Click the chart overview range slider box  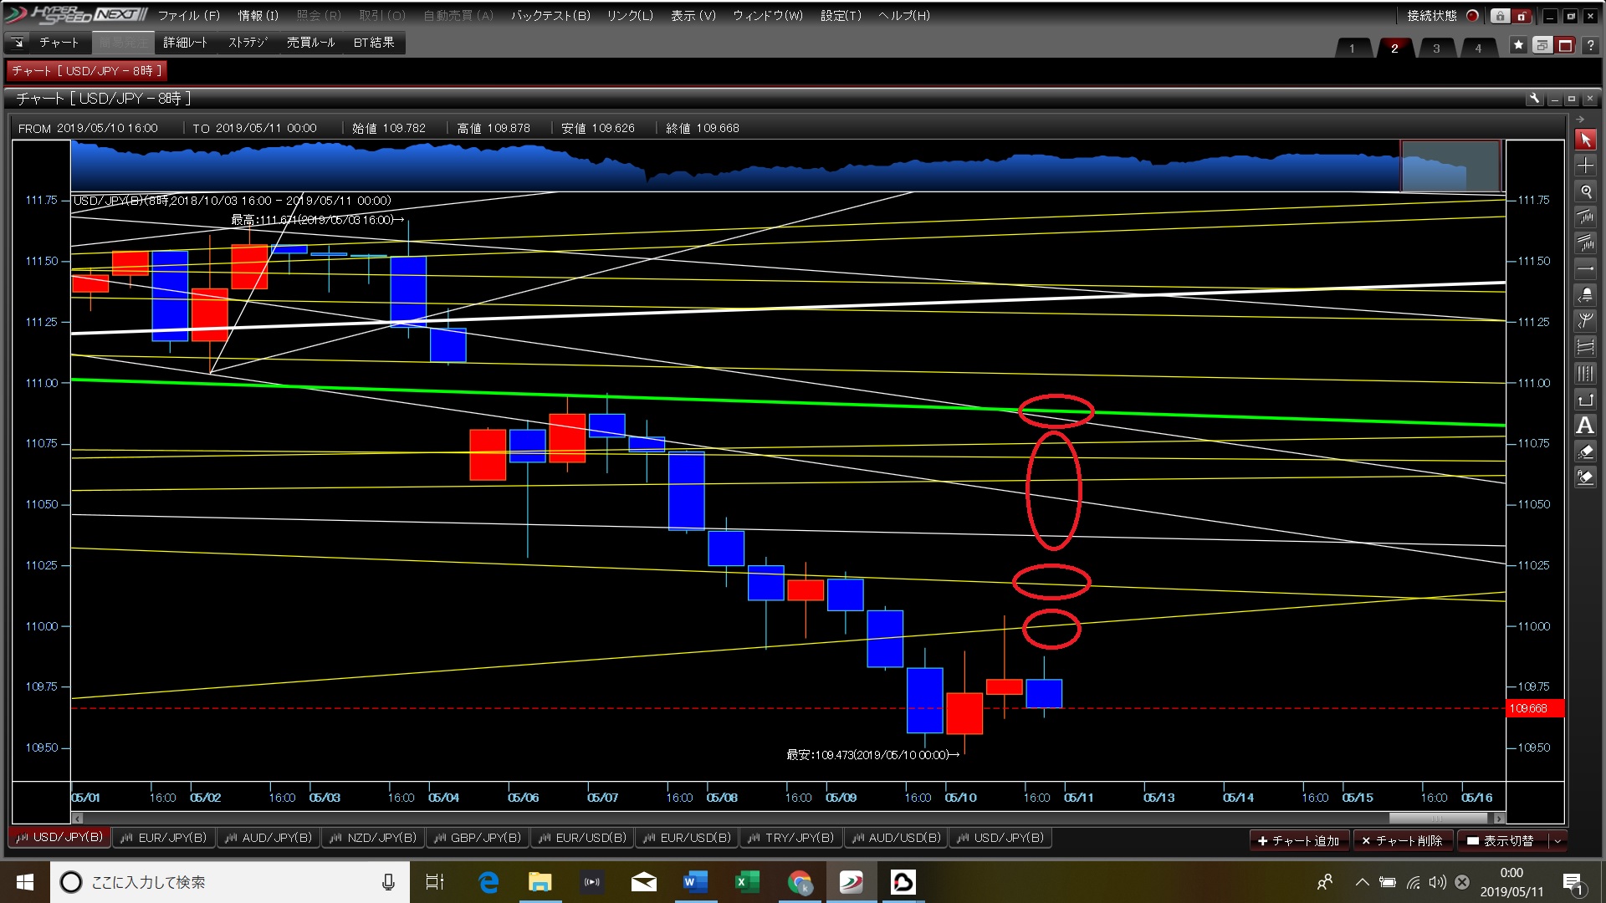1450,166
